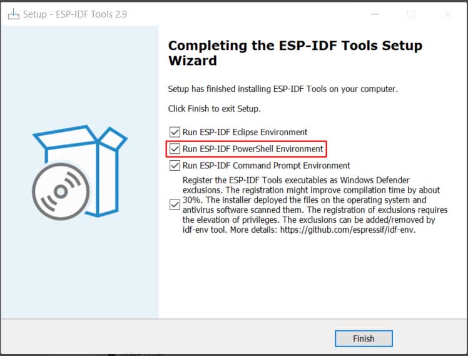Click the 'Run ESP-IDF Command Prompt Environment' label
This screenshot has width=468, height=356.
[267, 165]
